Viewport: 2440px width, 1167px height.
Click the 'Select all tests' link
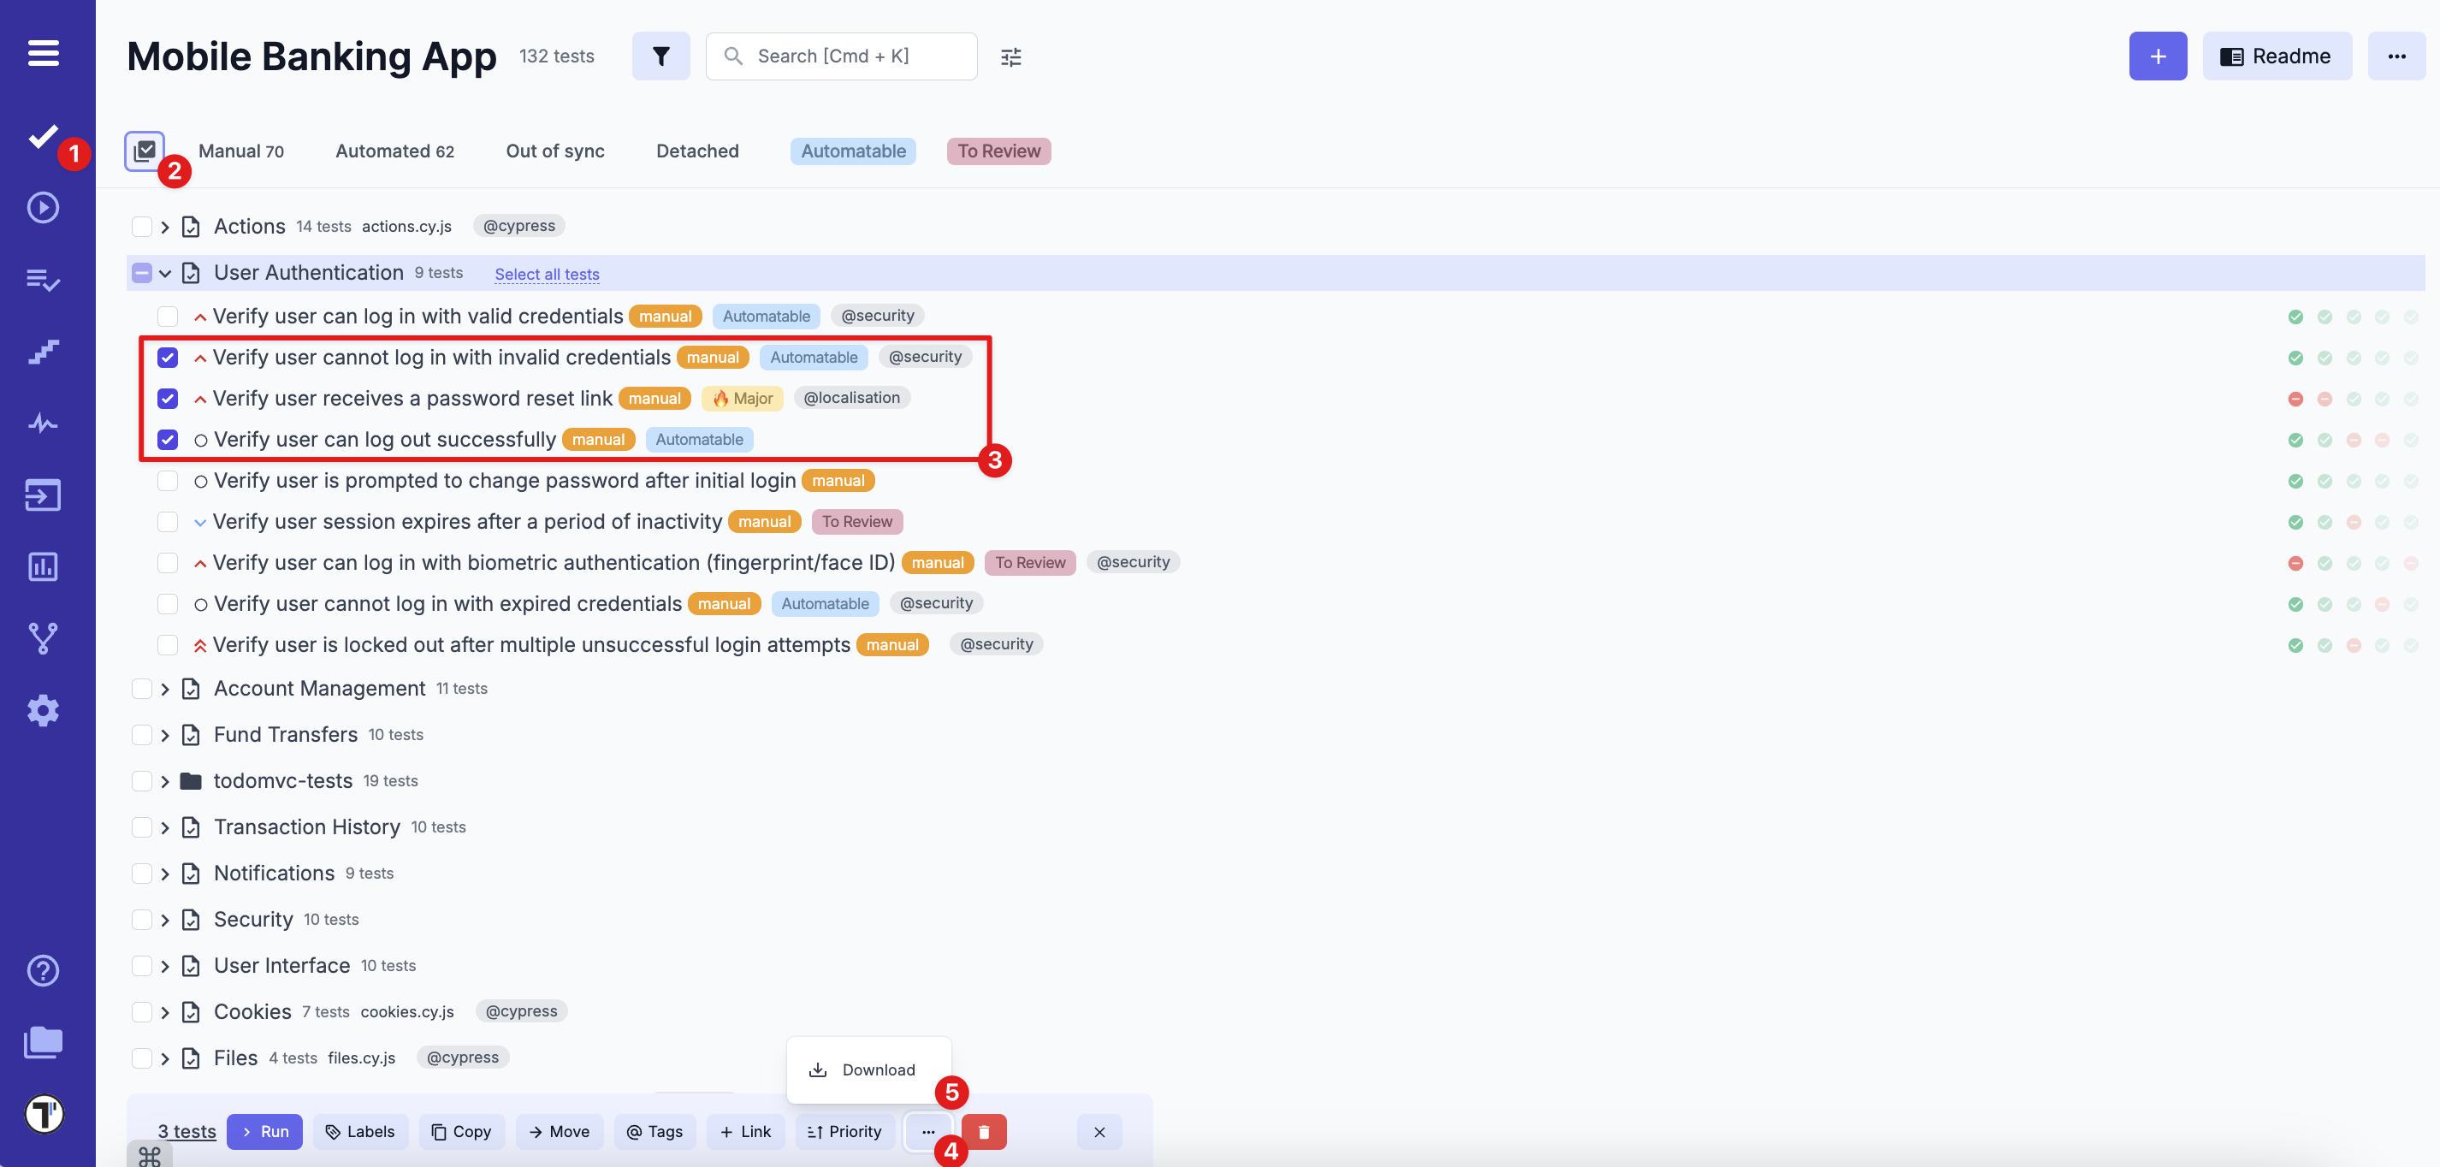(547, 275)
